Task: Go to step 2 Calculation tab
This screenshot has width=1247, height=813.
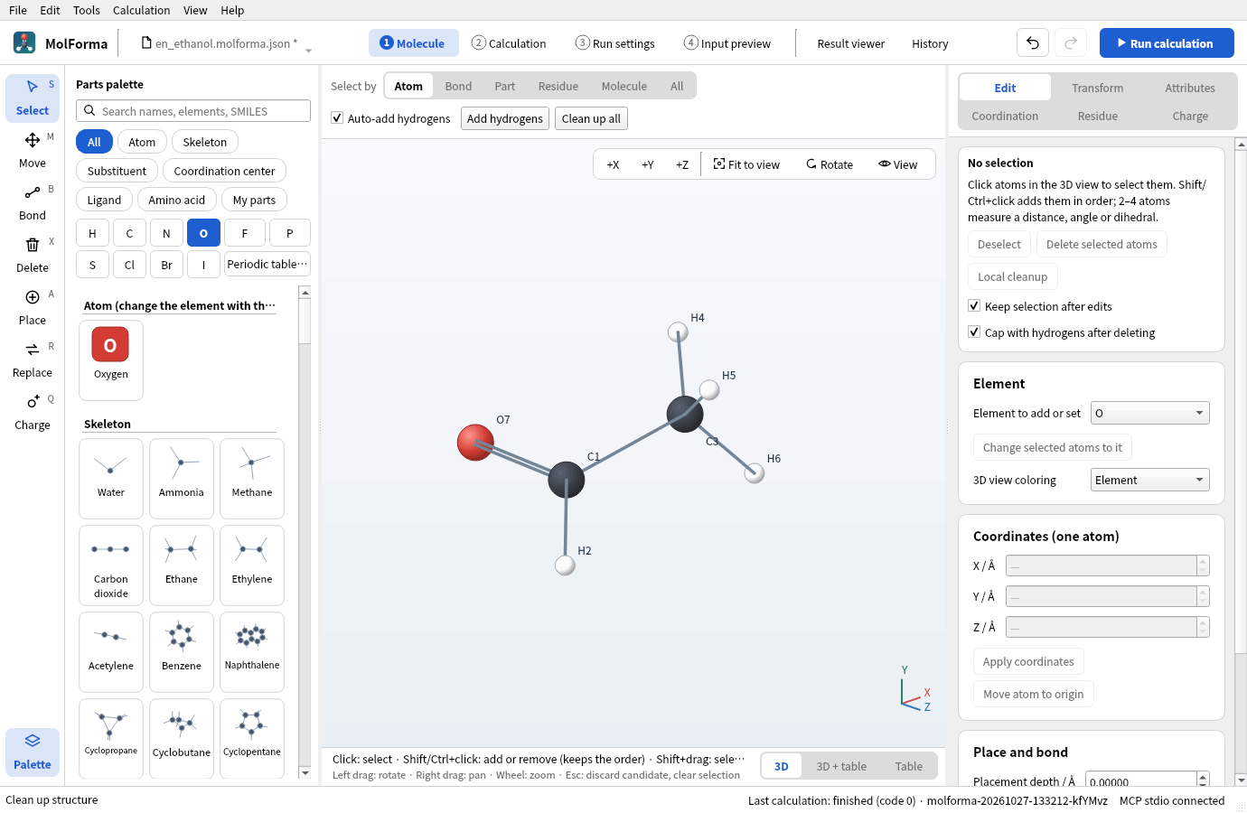Action: tap(509, 42)
